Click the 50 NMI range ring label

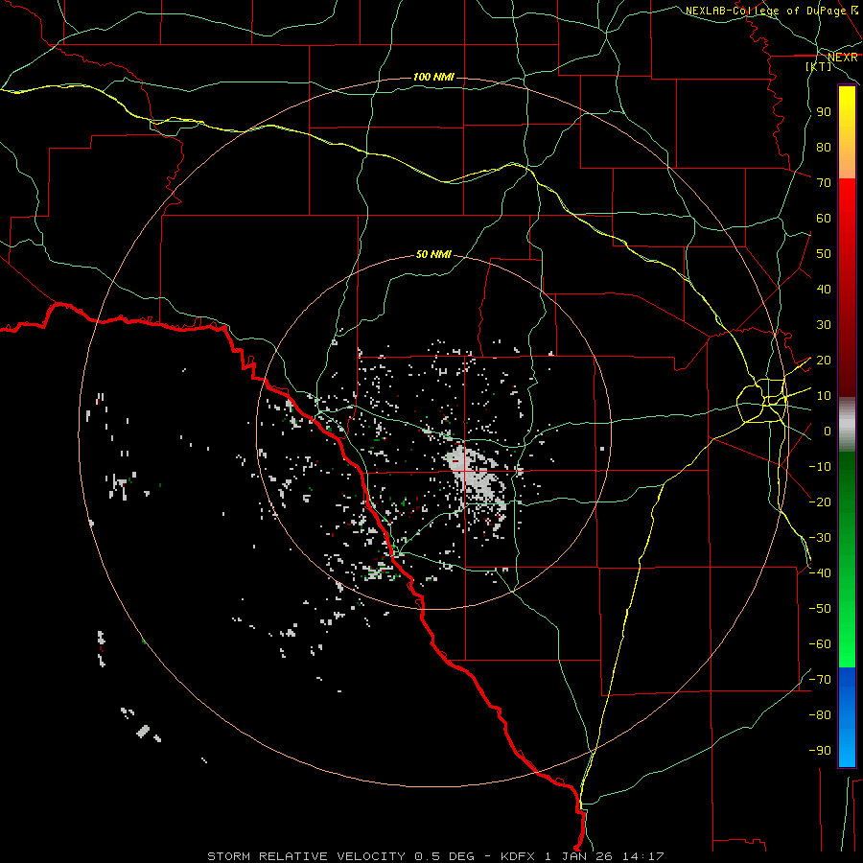(x=433, y=254)
